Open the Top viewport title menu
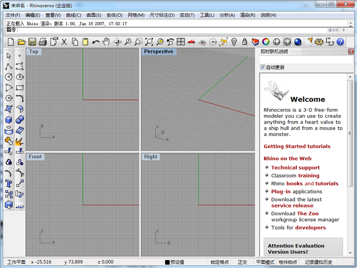357x268 pixels. pyautogui.click(x=33, y=52)
